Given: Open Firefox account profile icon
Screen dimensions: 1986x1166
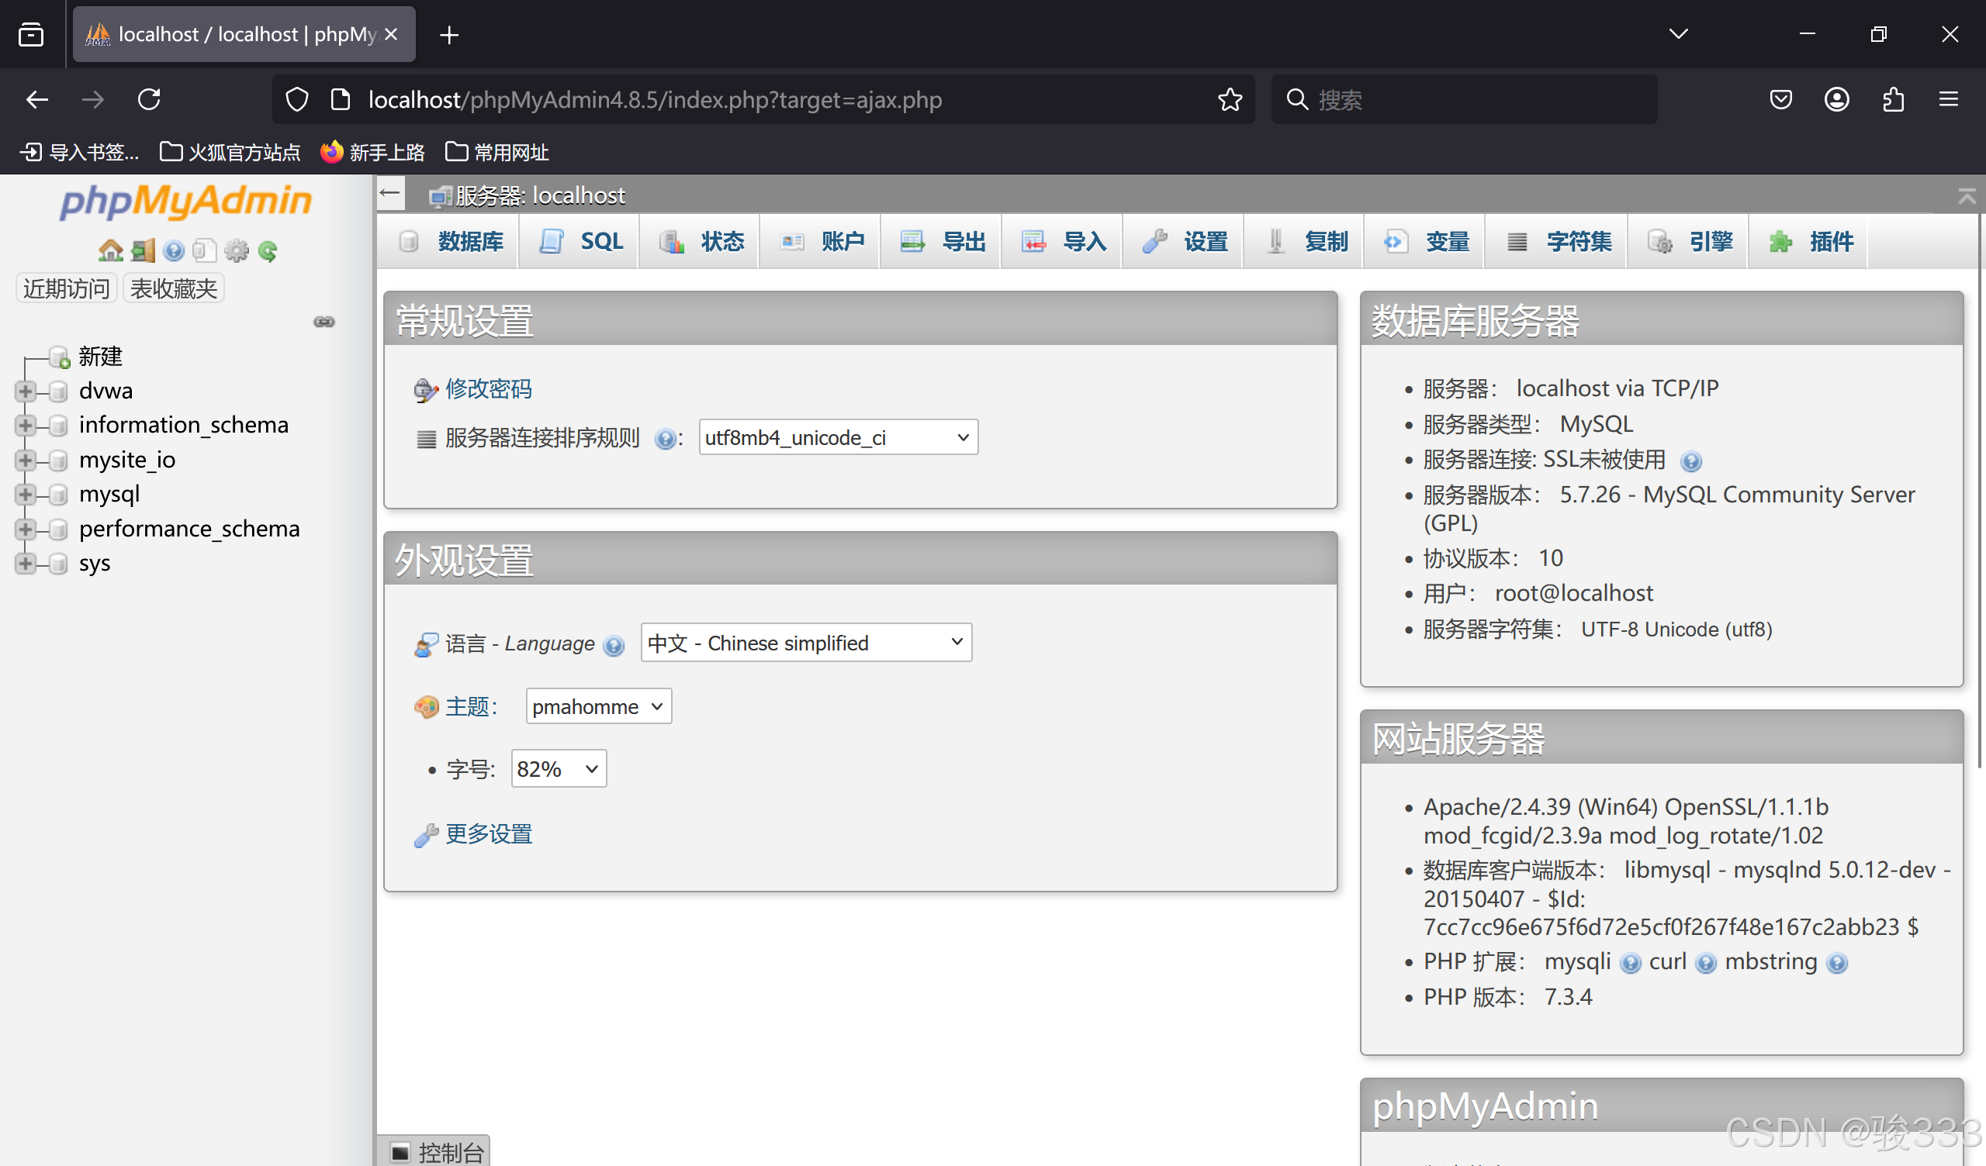Looking at the screenshot, I should click(x=1837, y=100).
